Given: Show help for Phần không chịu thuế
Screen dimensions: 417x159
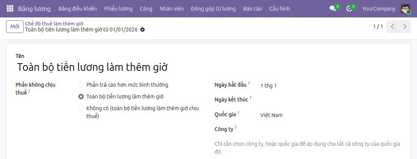Looking at the screenshot, I should coord(29,91).
